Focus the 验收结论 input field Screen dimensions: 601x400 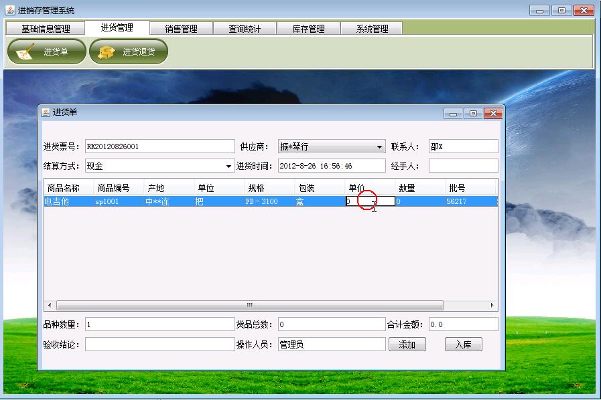coord(160,344)
